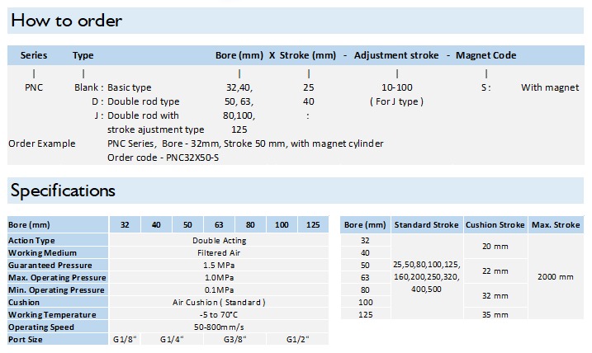Select the 'Adjustment stroke' header label
Image resolution: width=592 pixels, height=353 pixels.
coord(396,55)
